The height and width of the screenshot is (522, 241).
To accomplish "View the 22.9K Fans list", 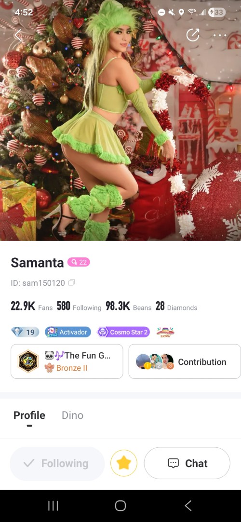I will point(32,306).
